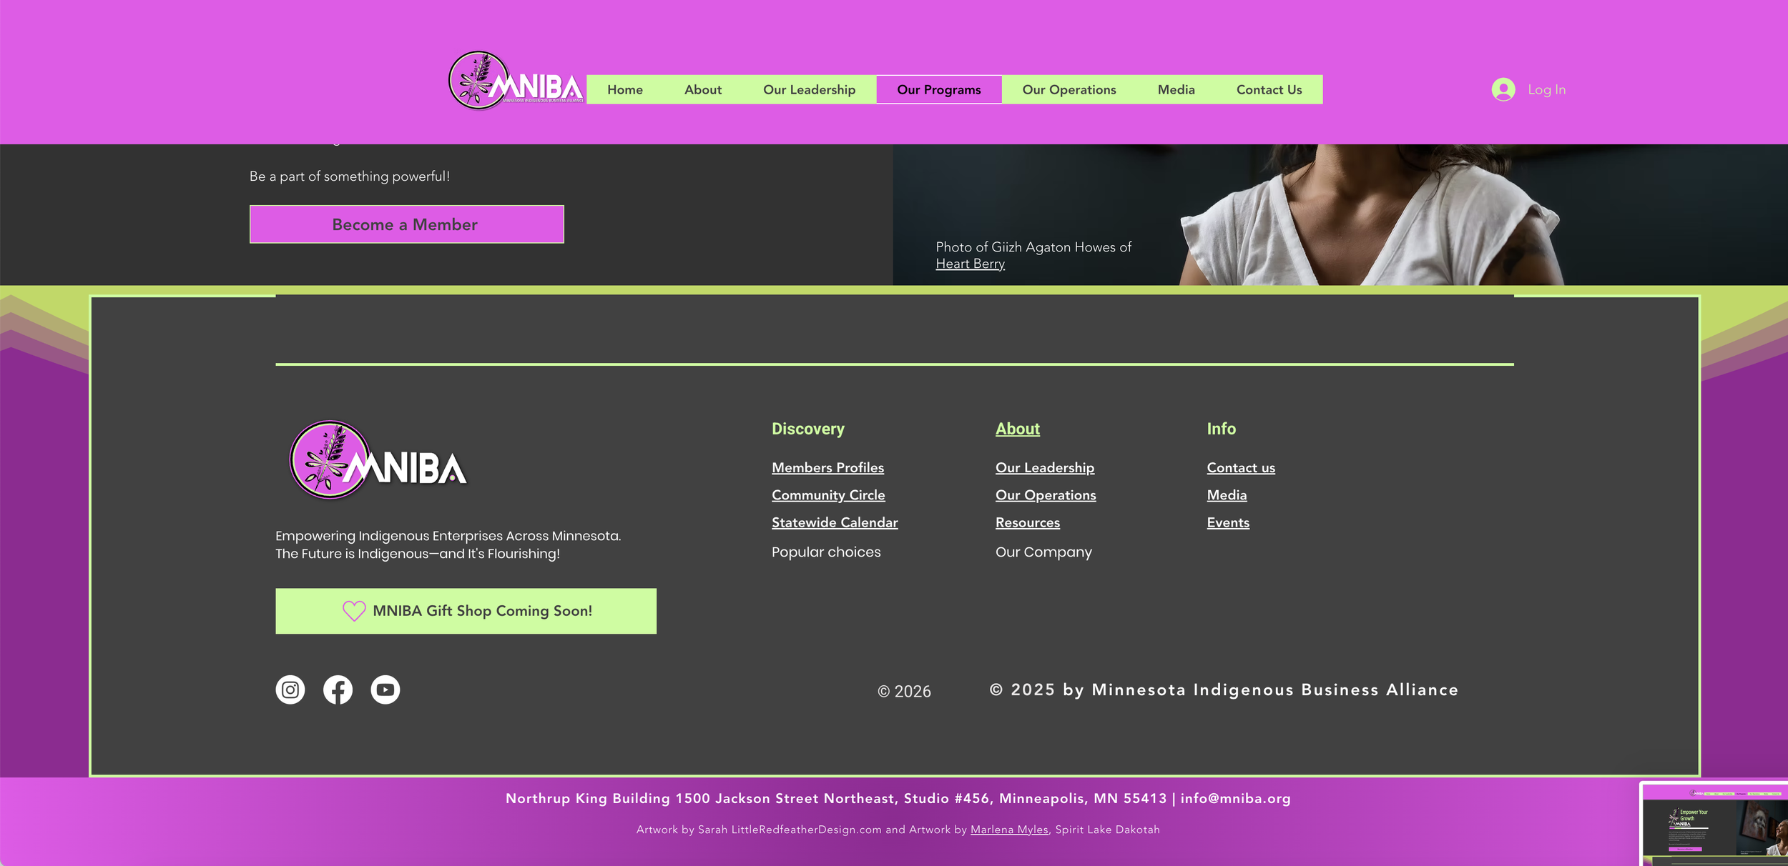Viewport: 1788px width, 866px height.
Task: Click the MNIBA Gift Shop Coming Soon banner
Action: click(466, 611)
